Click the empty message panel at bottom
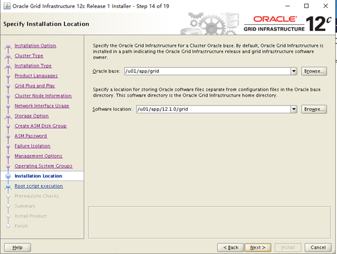 coord(210,223)
